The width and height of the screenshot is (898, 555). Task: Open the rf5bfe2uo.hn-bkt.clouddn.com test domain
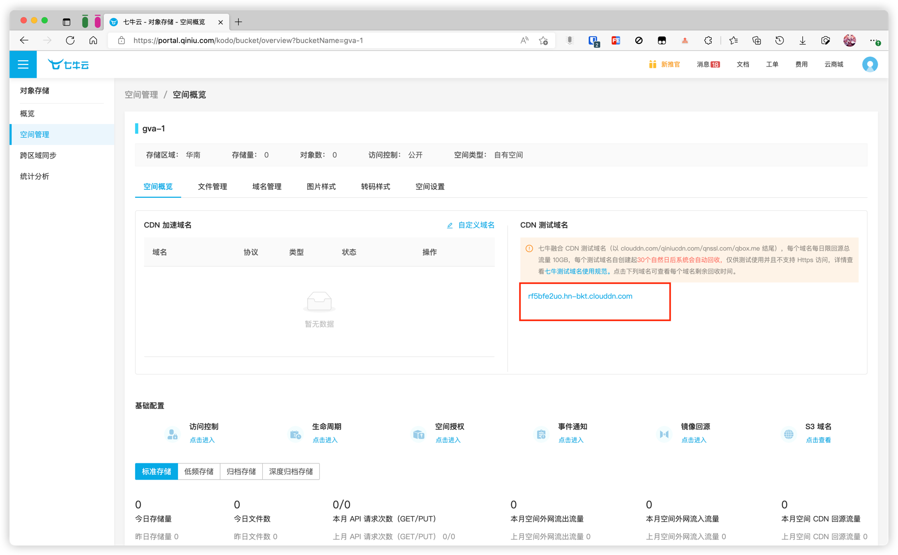click(580, 296)
